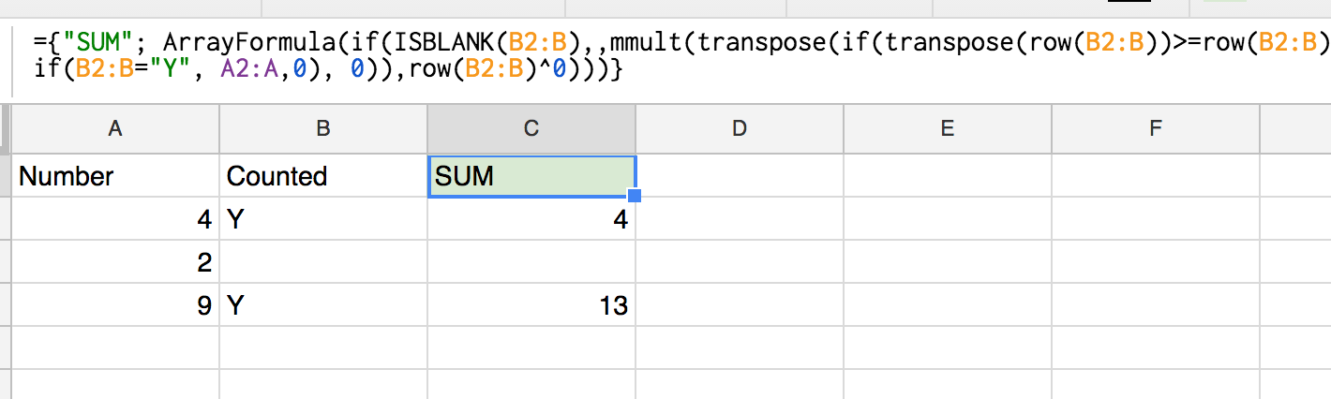Select column B header
This screenshot has width=1331, height=399.
(x=323, y=129)
